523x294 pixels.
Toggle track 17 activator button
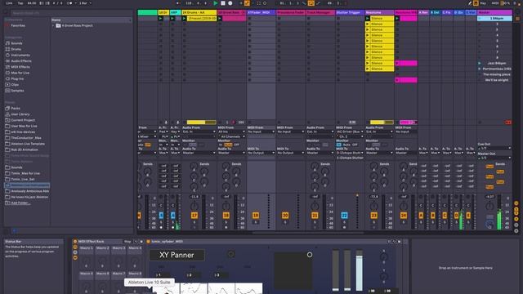tap(194, 216)
